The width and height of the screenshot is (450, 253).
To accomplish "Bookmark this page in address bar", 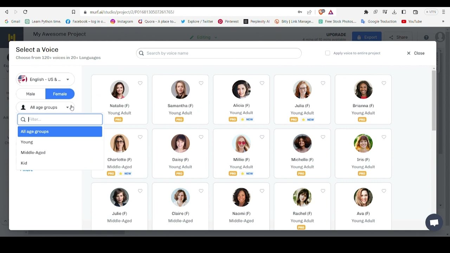I will tap(73, 12).
